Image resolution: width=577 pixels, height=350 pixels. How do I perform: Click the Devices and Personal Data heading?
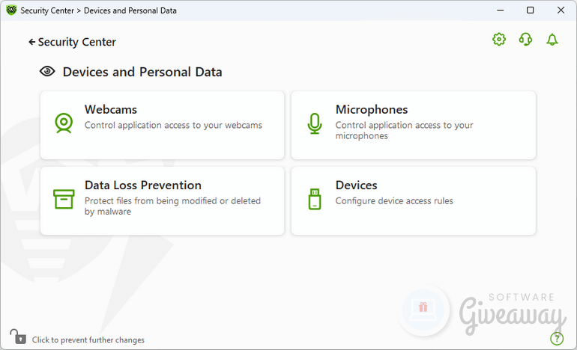142,72
